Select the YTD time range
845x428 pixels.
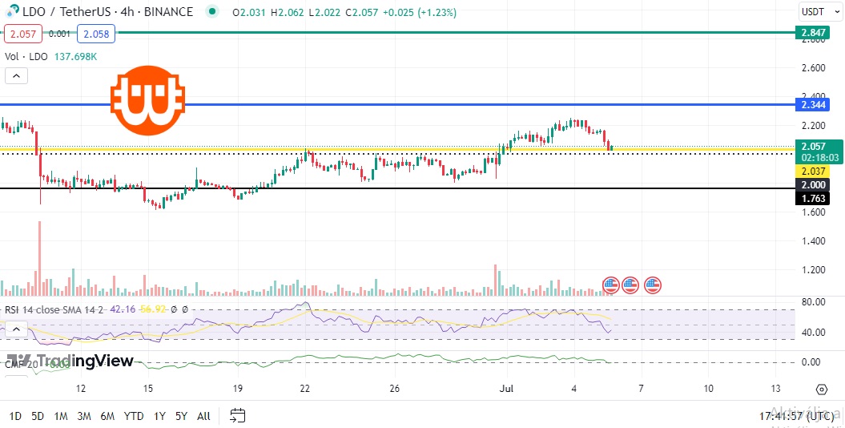coord(134,416)
